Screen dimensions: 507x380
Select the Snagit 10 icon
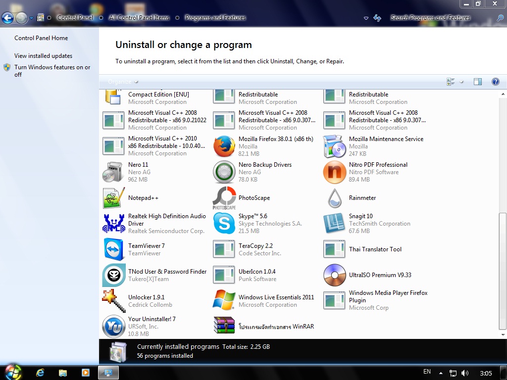click(334, 223)
